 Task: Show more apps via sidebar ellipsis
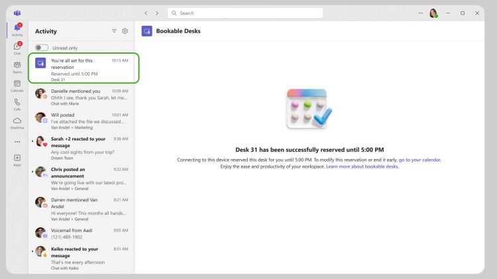pyautogui.click(x=17, y=142)
